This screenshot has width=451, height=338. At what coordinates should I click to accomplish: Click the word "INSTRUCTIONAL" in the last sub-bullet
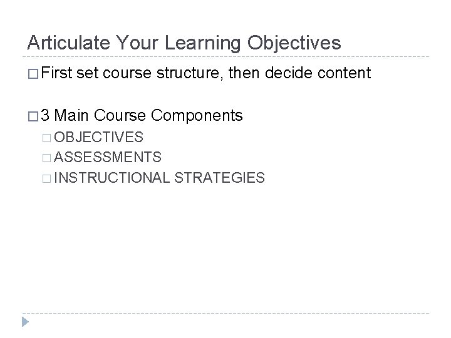point(111,178)
